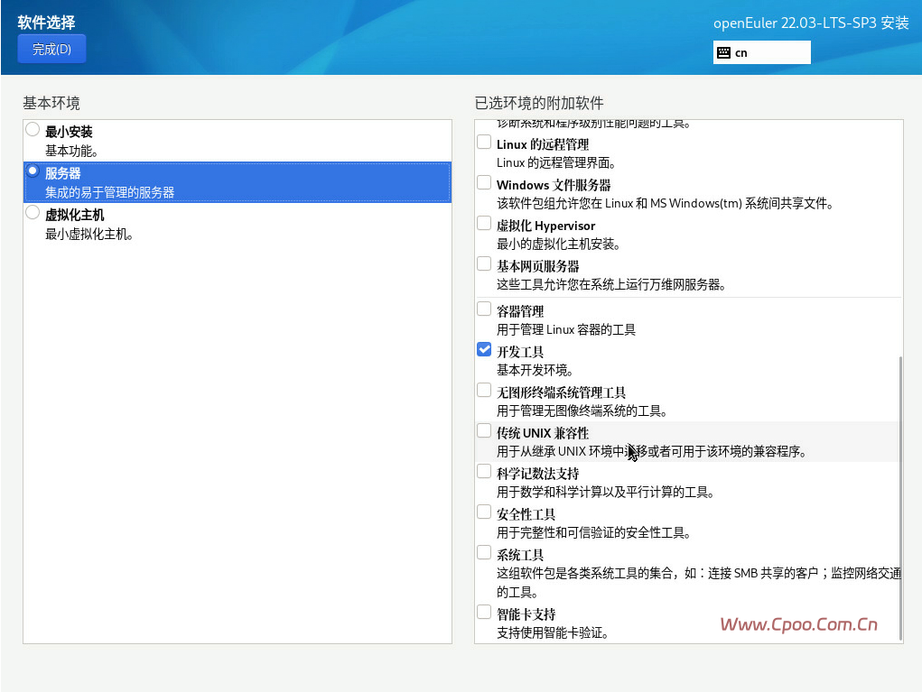This screenshot has width=922, height=692.
Task: Tick the 科学记数法支持 checkbox
Action: click(484, 471)
